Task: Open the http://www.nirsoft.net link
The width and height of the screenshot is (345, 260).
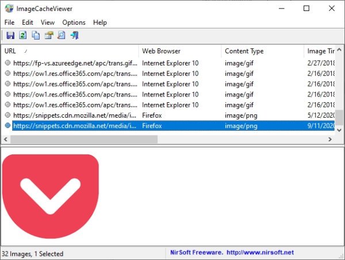Action: 260,253
